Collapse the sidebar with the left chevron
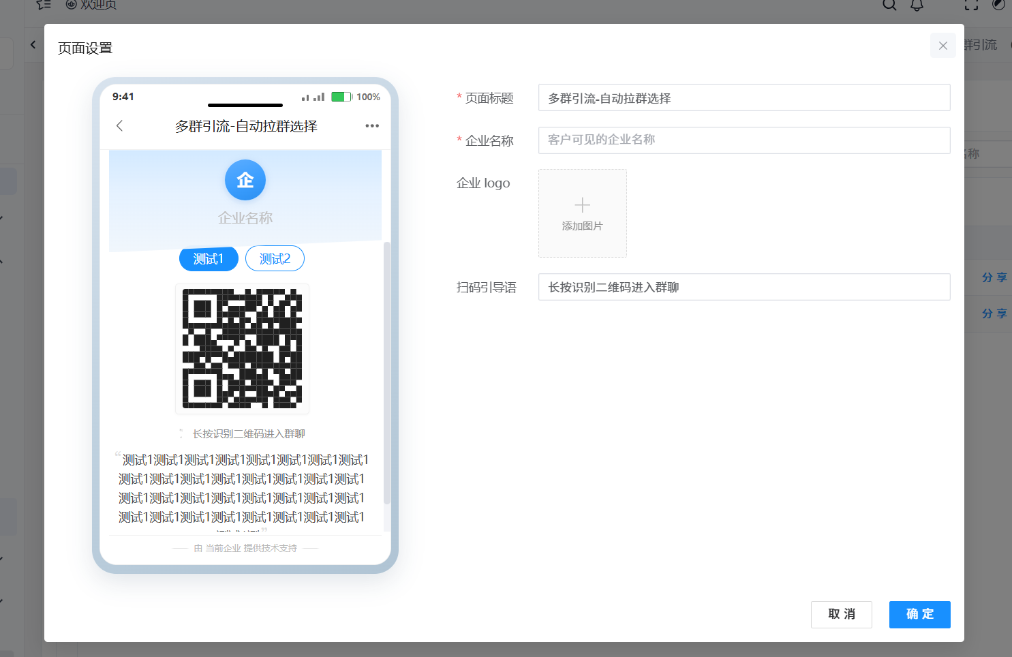The height and width of the screenshot is (657, 1012). (33, 45)
